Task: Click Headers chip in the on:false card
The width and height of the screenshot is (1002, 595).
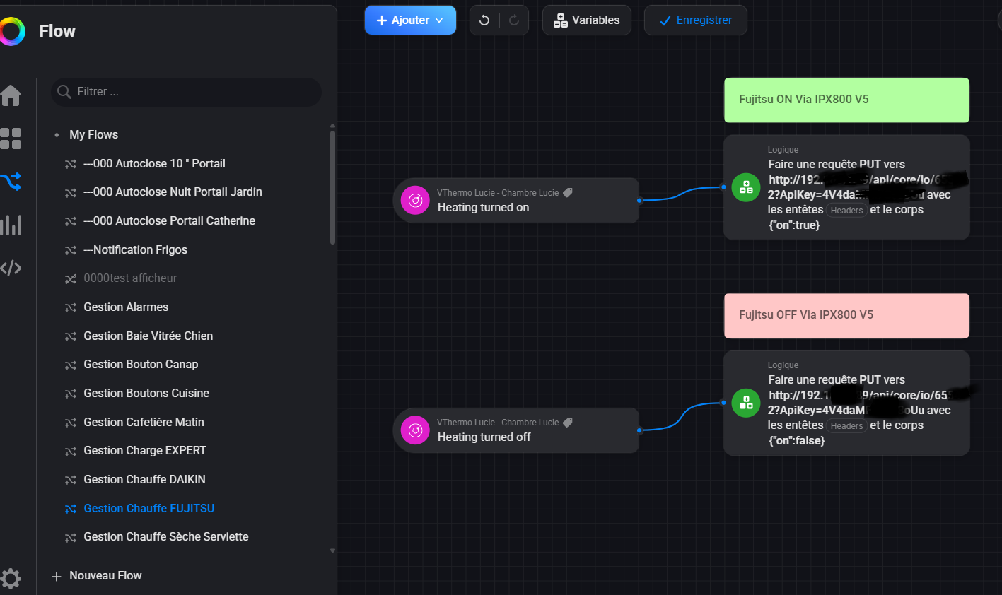Action: tap(846, 426)
